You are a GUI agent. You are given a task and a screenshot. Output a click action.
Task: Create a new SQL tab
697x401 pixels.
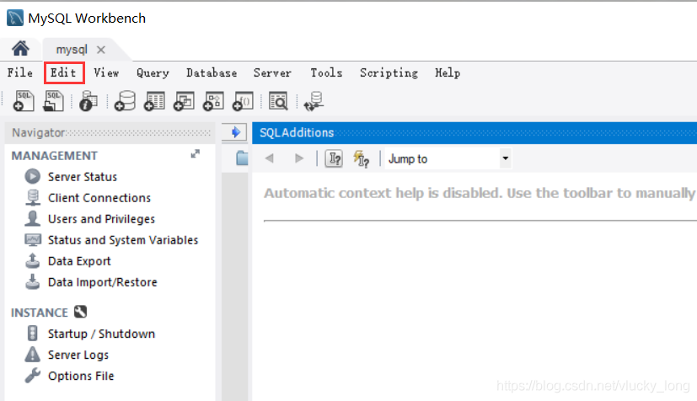24,101
